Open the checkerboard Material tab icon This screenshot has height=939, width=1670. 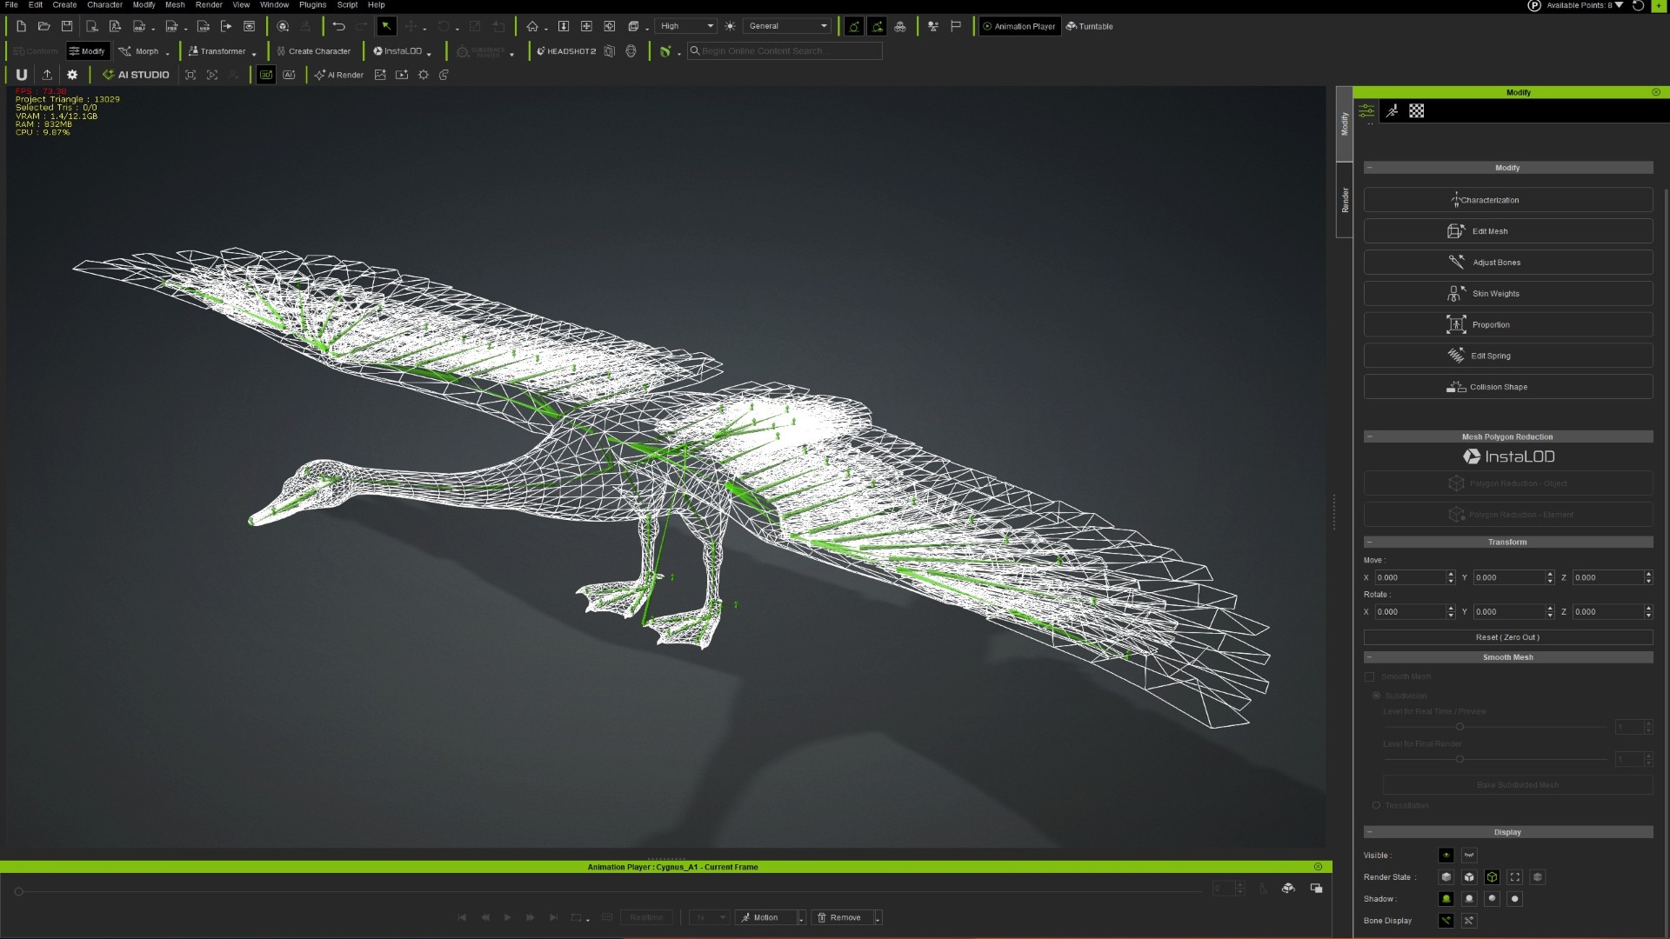tap(1417, 110)
